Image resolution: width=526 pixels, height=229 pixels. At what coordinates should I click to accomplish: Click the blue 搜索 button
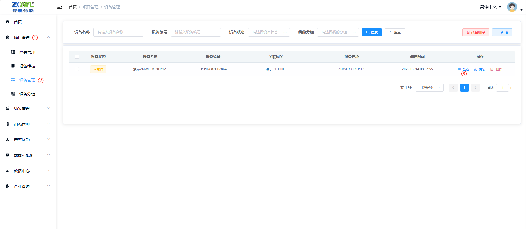(372, 32)
